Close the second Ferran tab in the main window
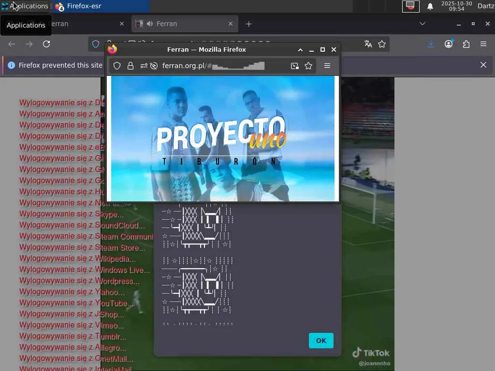 click(x=231, y=24)
